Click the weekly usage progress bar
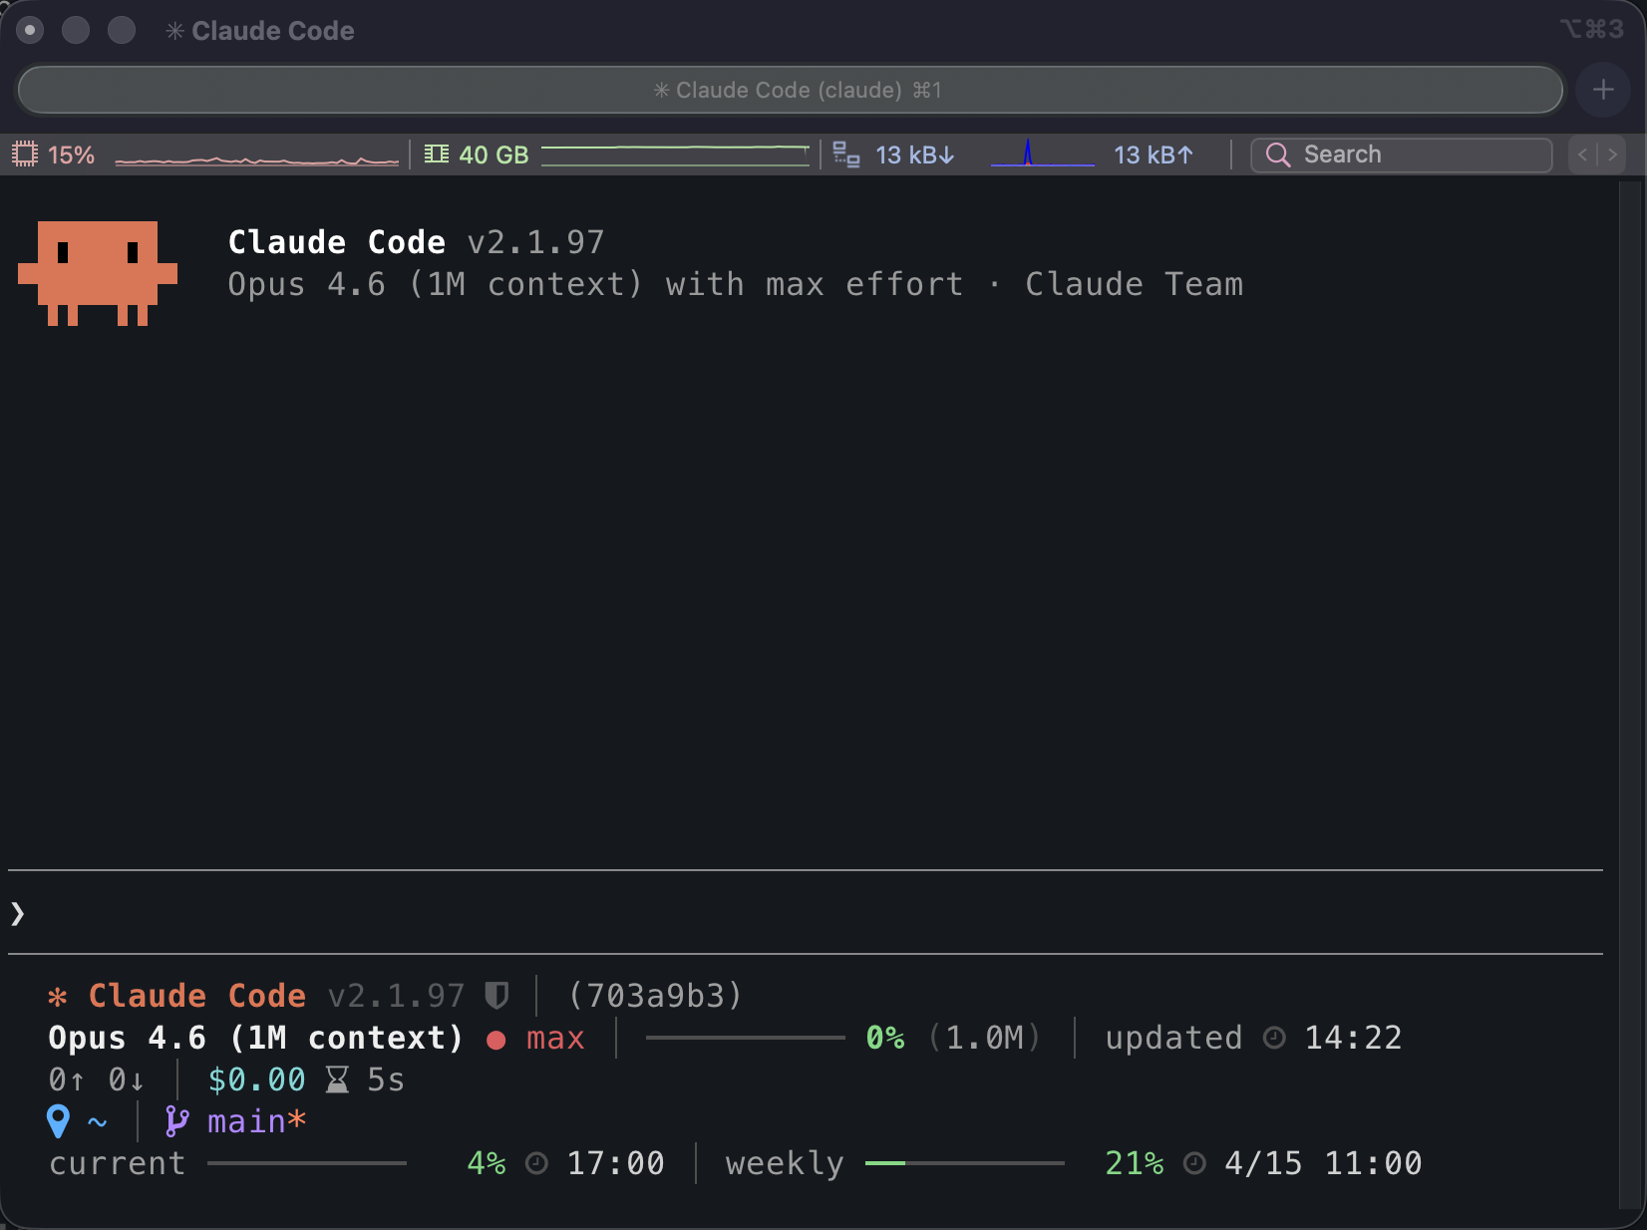Screen dimensions: 1647x1230 tap(965, 1163)
